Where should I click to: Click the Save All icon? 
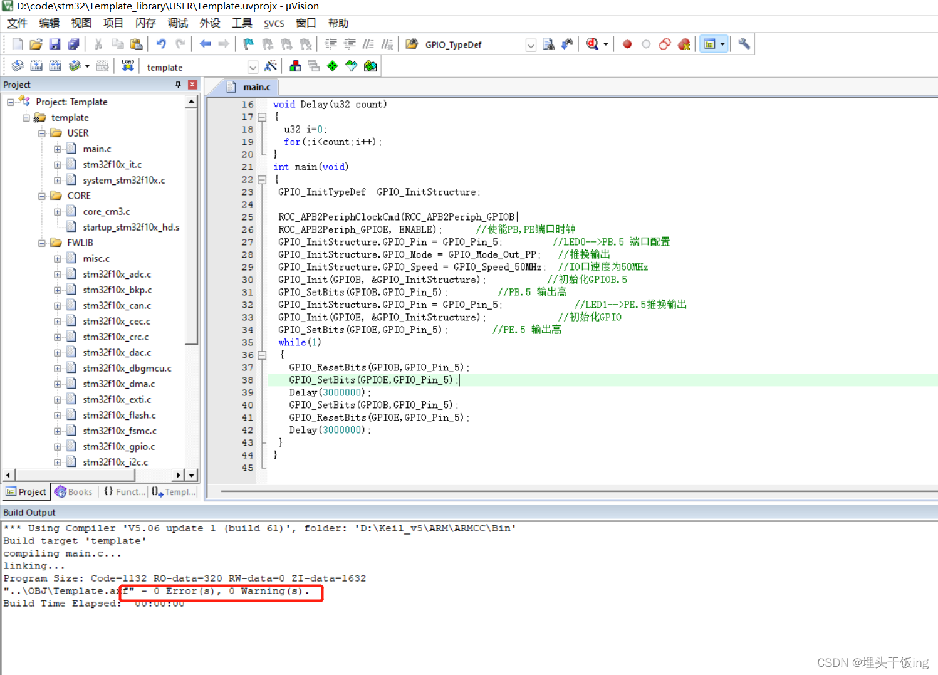(73, 44)
